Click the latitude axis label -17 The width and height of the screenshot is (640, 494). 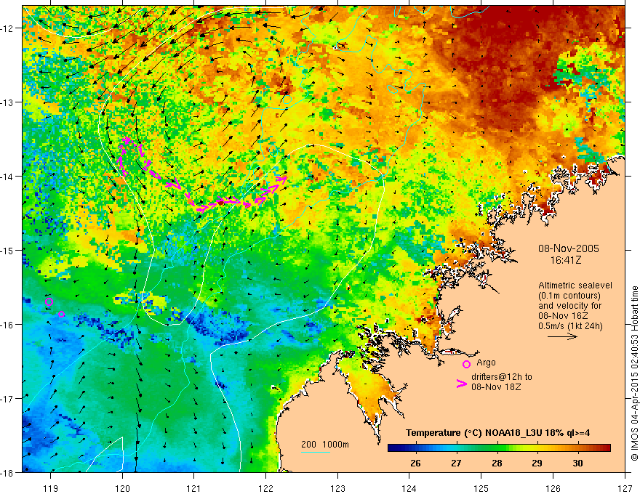(x=7, y=399)
